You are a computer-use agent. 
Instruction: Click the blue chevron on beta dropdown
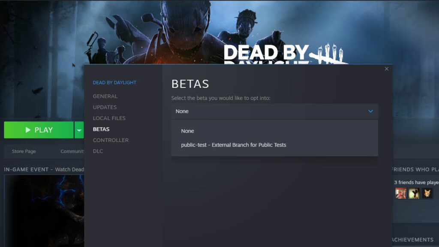pyautogui.click(x=370, y=111)
